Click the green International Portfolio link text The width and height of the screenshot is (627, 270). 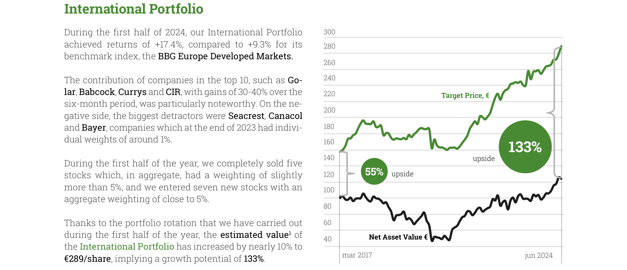pyautogui.click(x=127, y=247)
